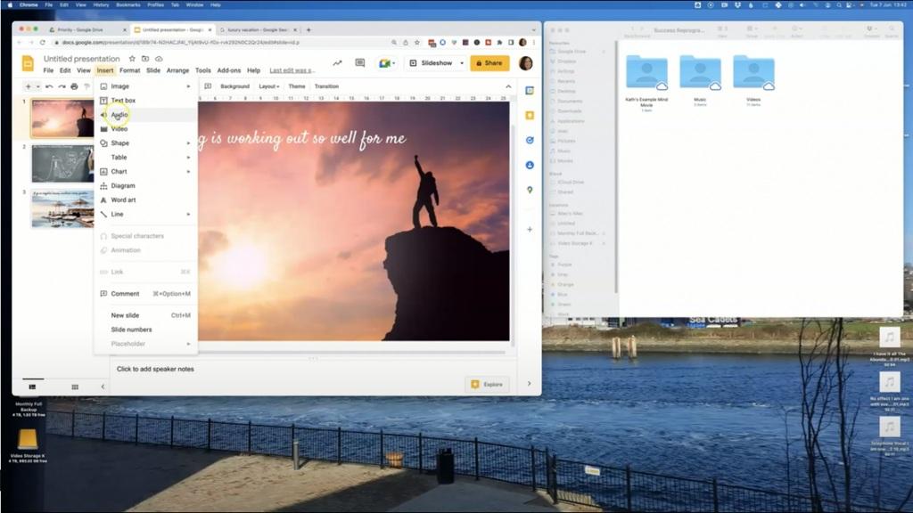Collapse the filmstrip panel arrow
Screen dimensions: 913x513
tap(103, 387)
